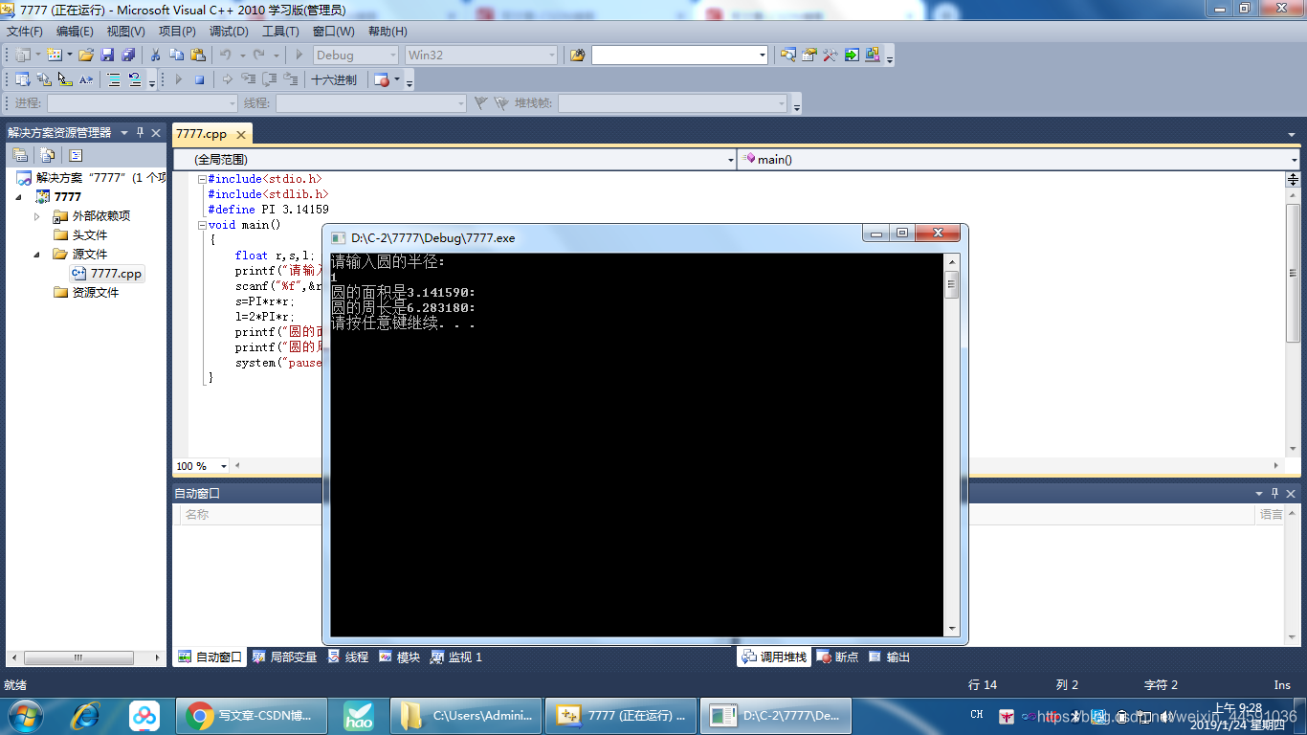Click the Add New Item icon

[x=55, y=56]
